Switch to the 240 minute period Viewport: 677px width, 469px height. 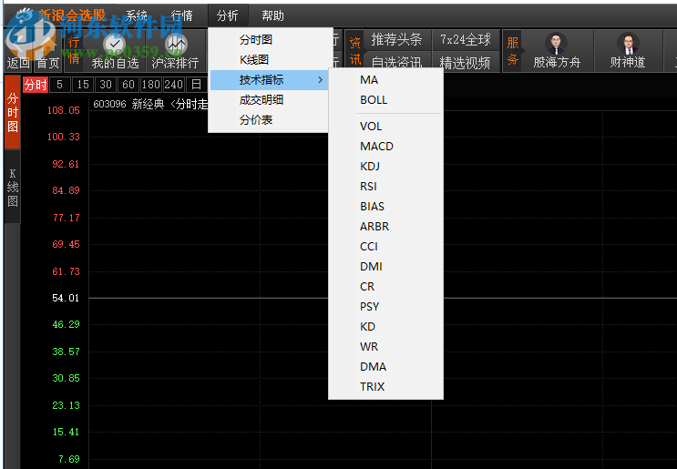(x=173, y=85)
